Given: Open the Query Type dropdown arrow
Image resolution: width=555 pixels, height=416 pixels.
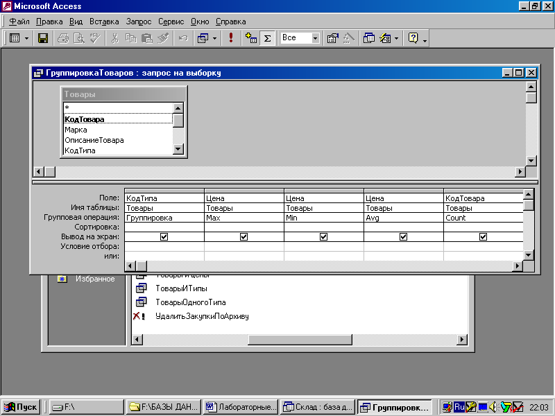Looking at the screenshot, I should pyautogui.click(x=215, y=38).
